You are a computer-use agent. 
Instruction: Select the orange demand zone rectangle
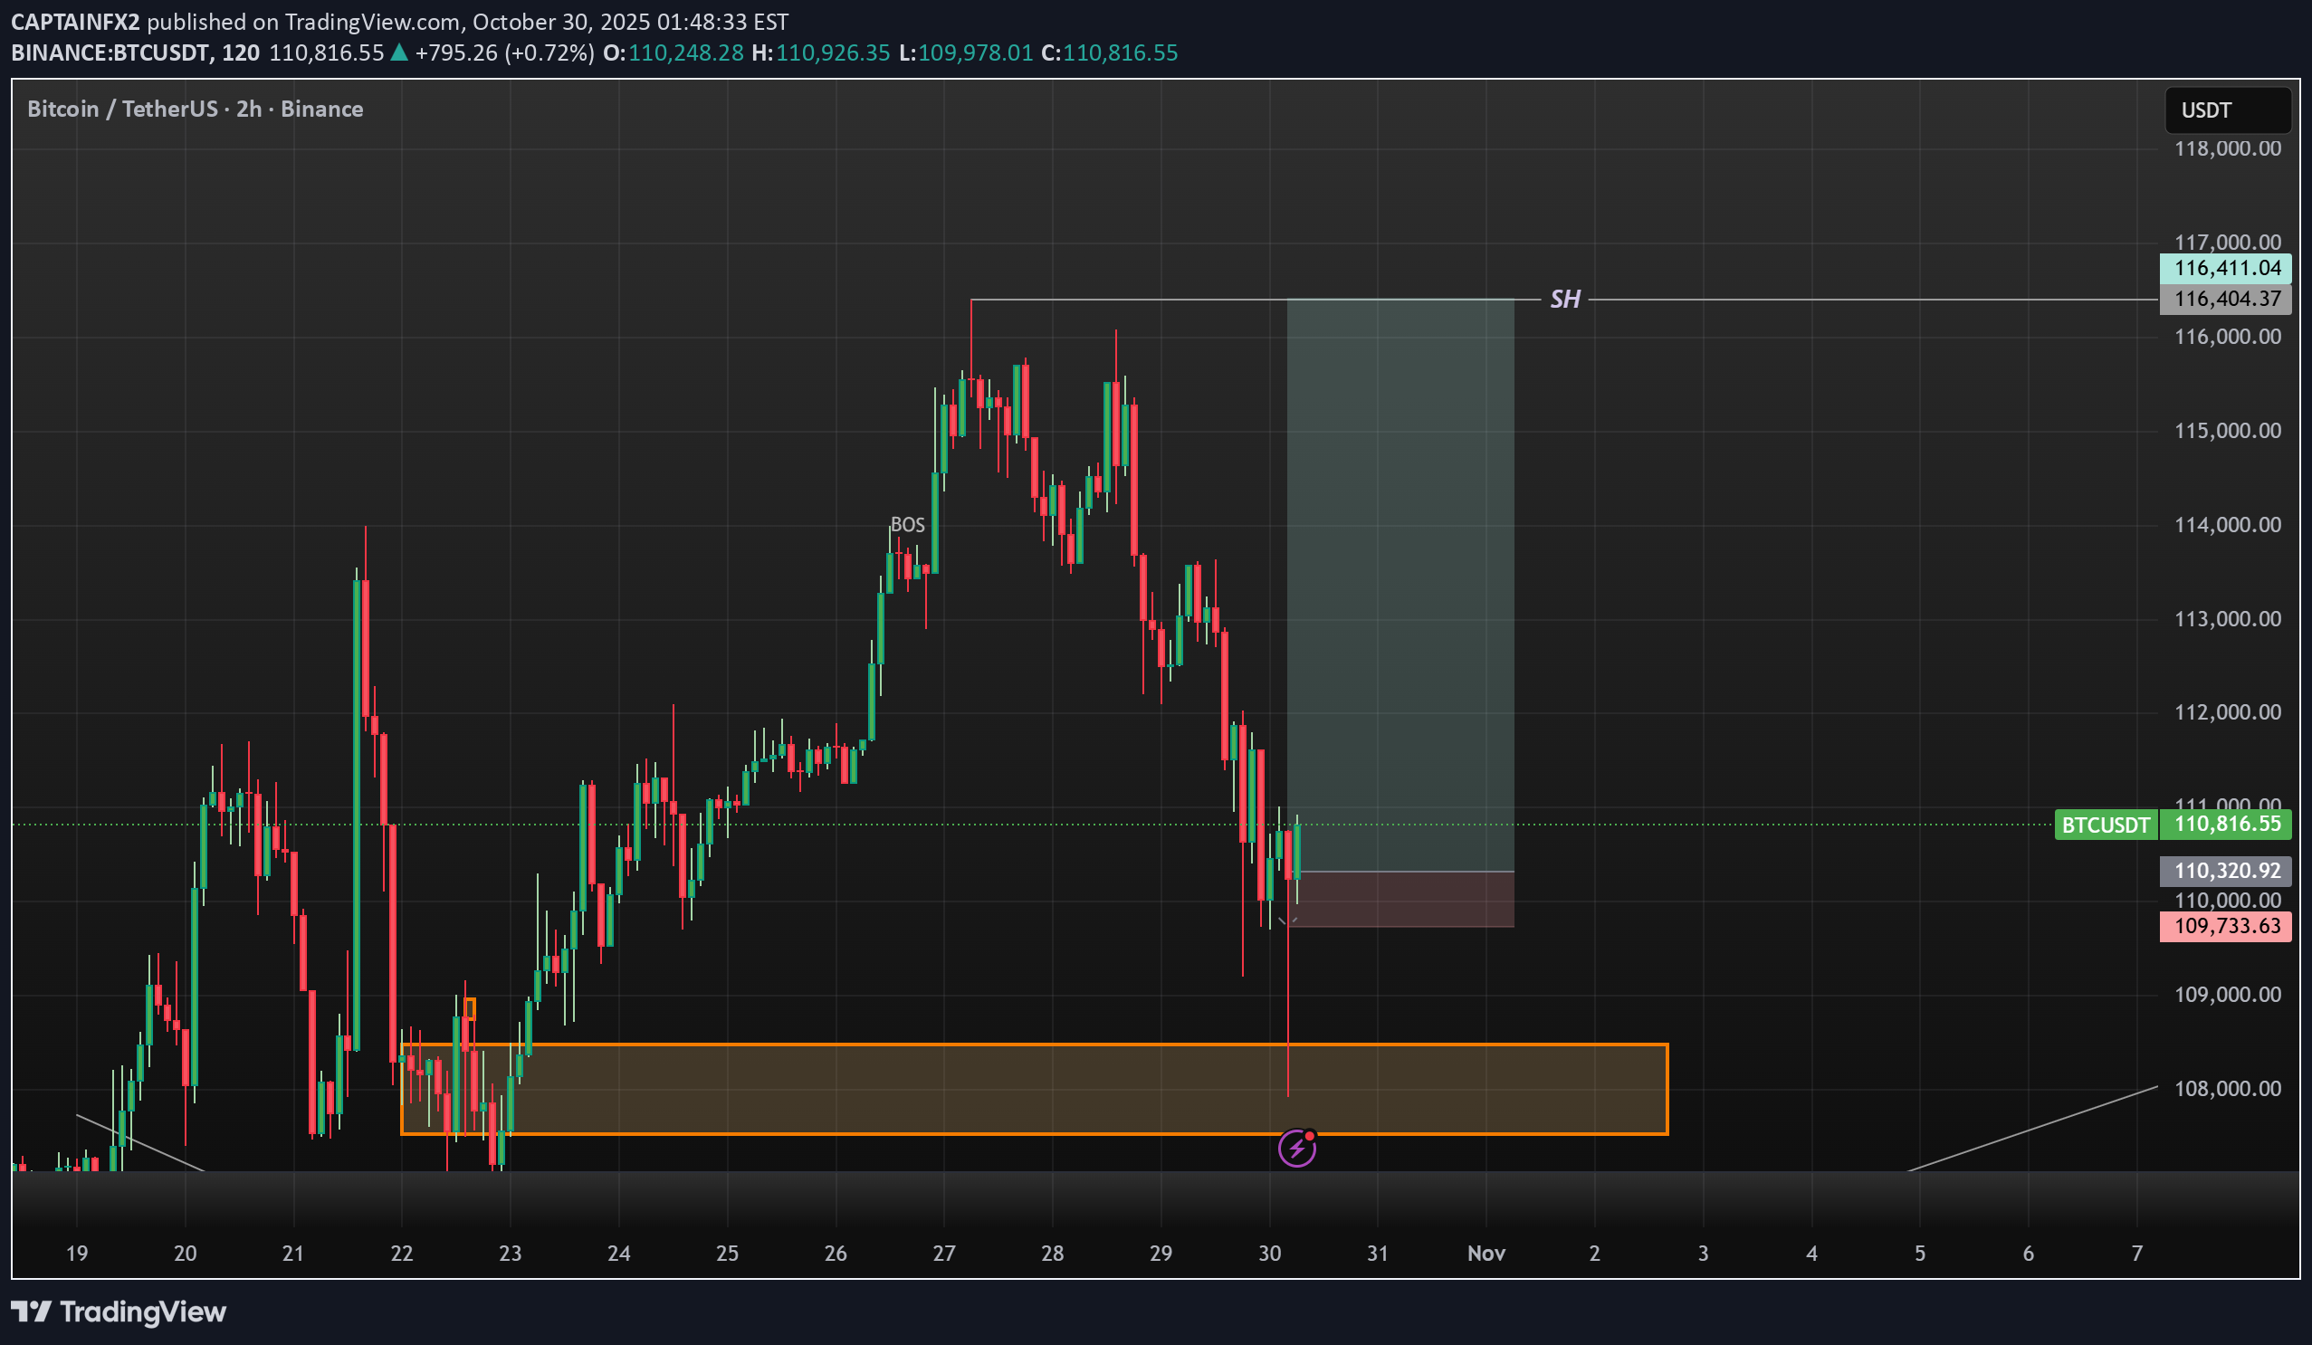tap(1034, 1088)
